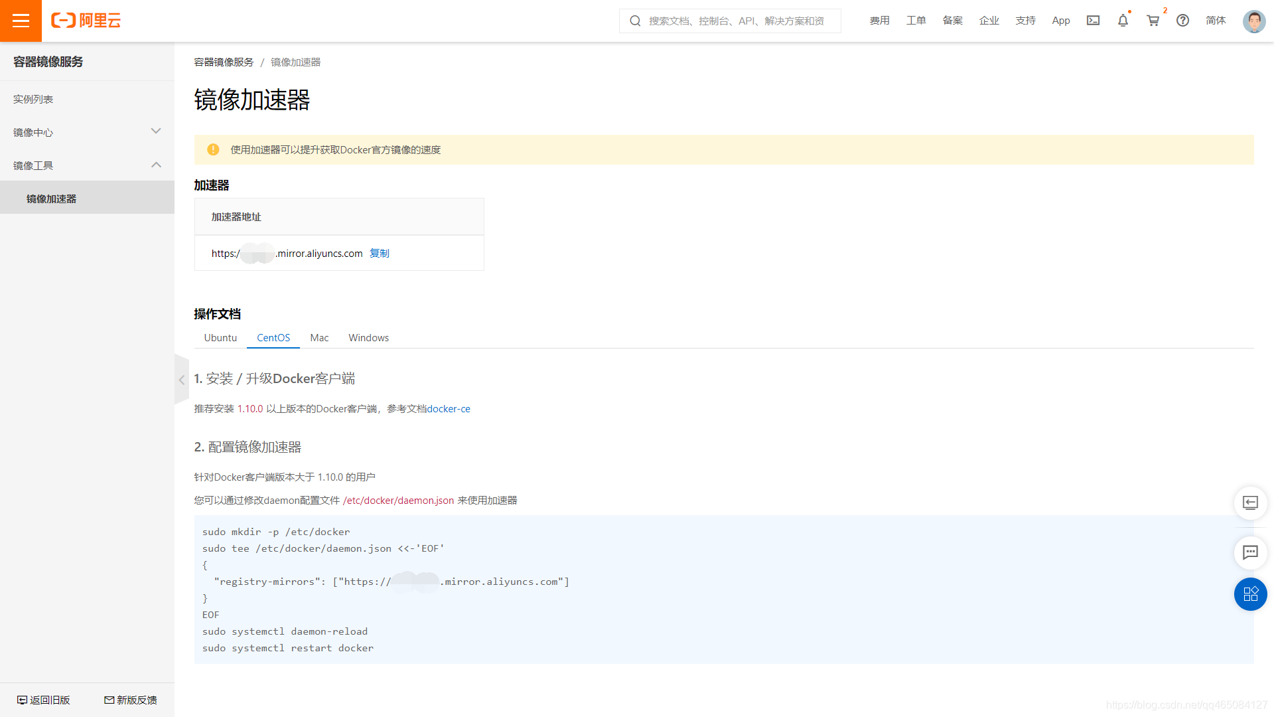Open the user avatar menu
This screenshot has width=1274, height=717.
1253,21
